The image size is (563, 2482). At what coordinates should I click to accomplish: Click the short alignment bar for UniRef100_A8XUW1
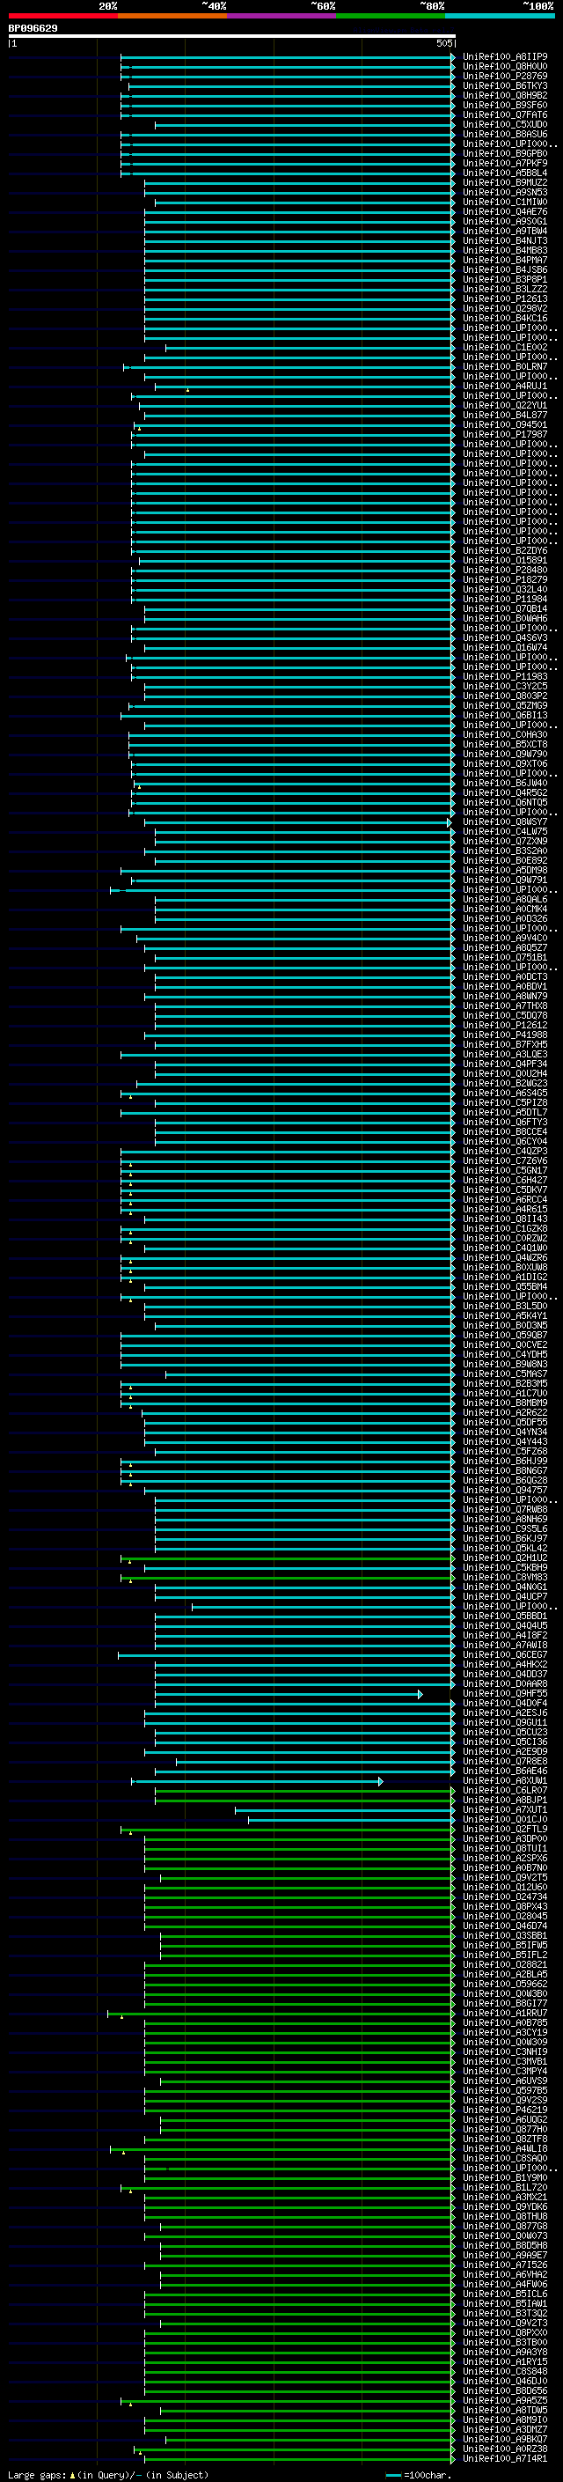pyautogui.click(x=258, y=1781)
